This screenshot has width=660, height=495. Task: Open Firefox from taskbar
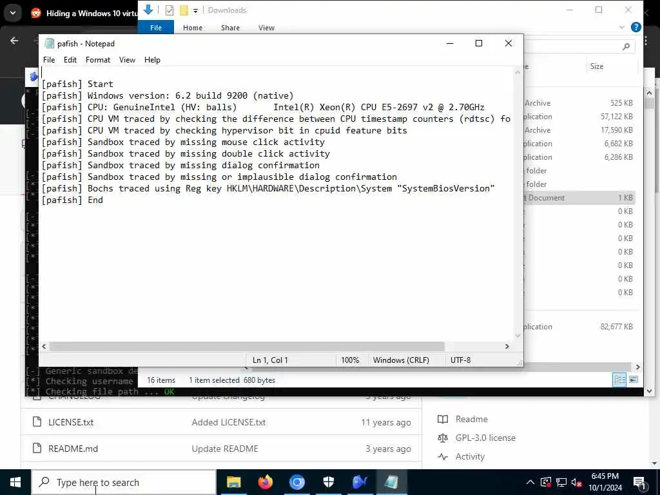coord(265,482)
